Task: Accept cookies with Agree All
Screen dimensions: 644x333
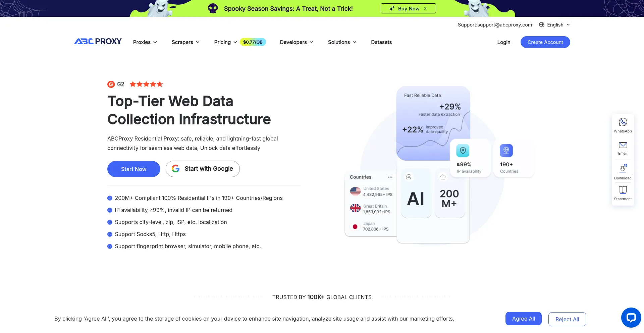Action: [523, 319]
